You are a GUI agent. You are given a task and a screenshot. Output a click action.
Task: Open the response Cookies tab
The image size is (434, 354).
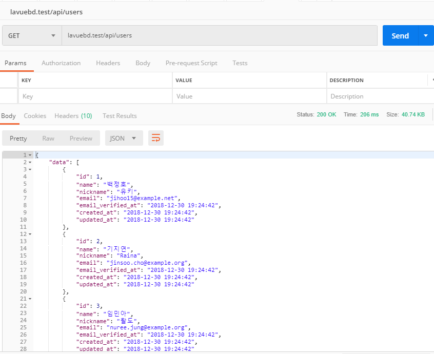pyautogui.click(x=35, y=116)
